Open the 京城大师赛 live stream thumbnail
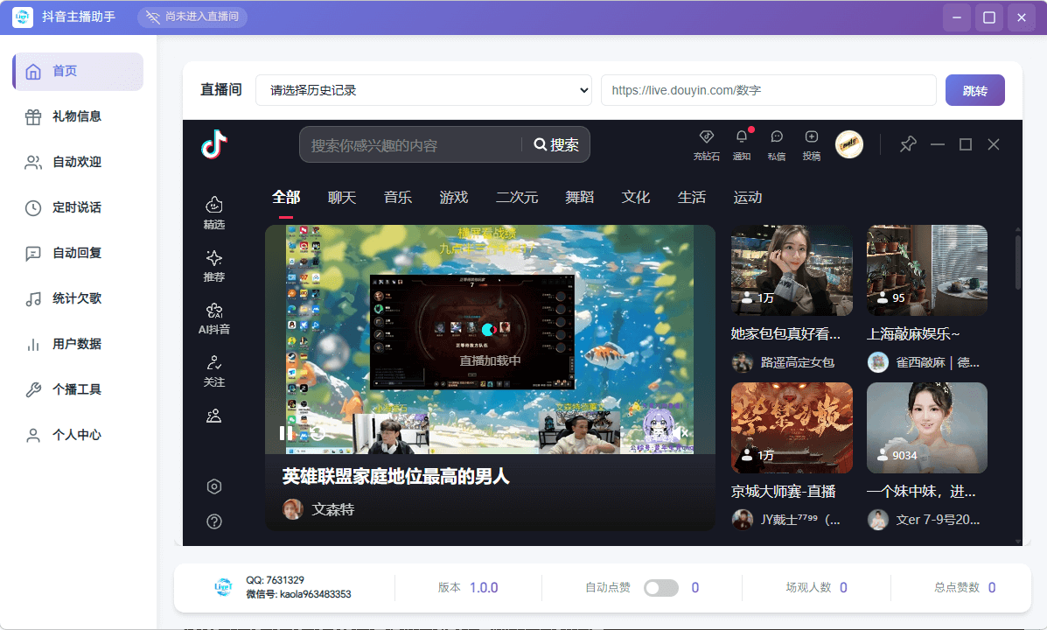1047x630 pixels. point(790,427)
